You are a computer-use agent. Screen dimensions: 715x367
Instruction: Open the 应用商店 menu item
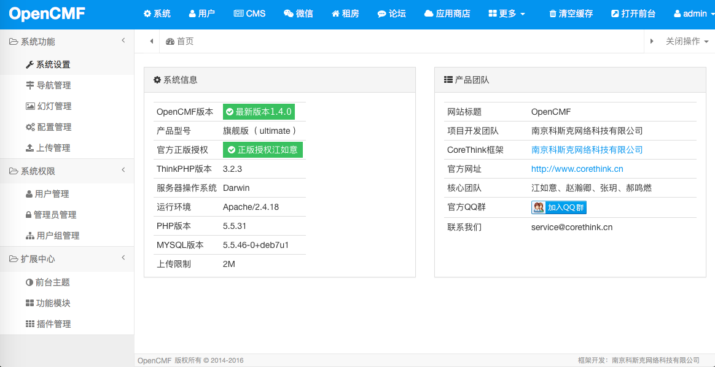click(x=447, y=14)
